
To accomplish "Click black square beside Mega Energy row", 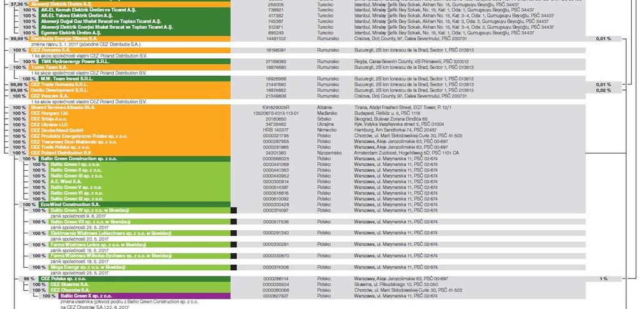I will pos(234,267).
